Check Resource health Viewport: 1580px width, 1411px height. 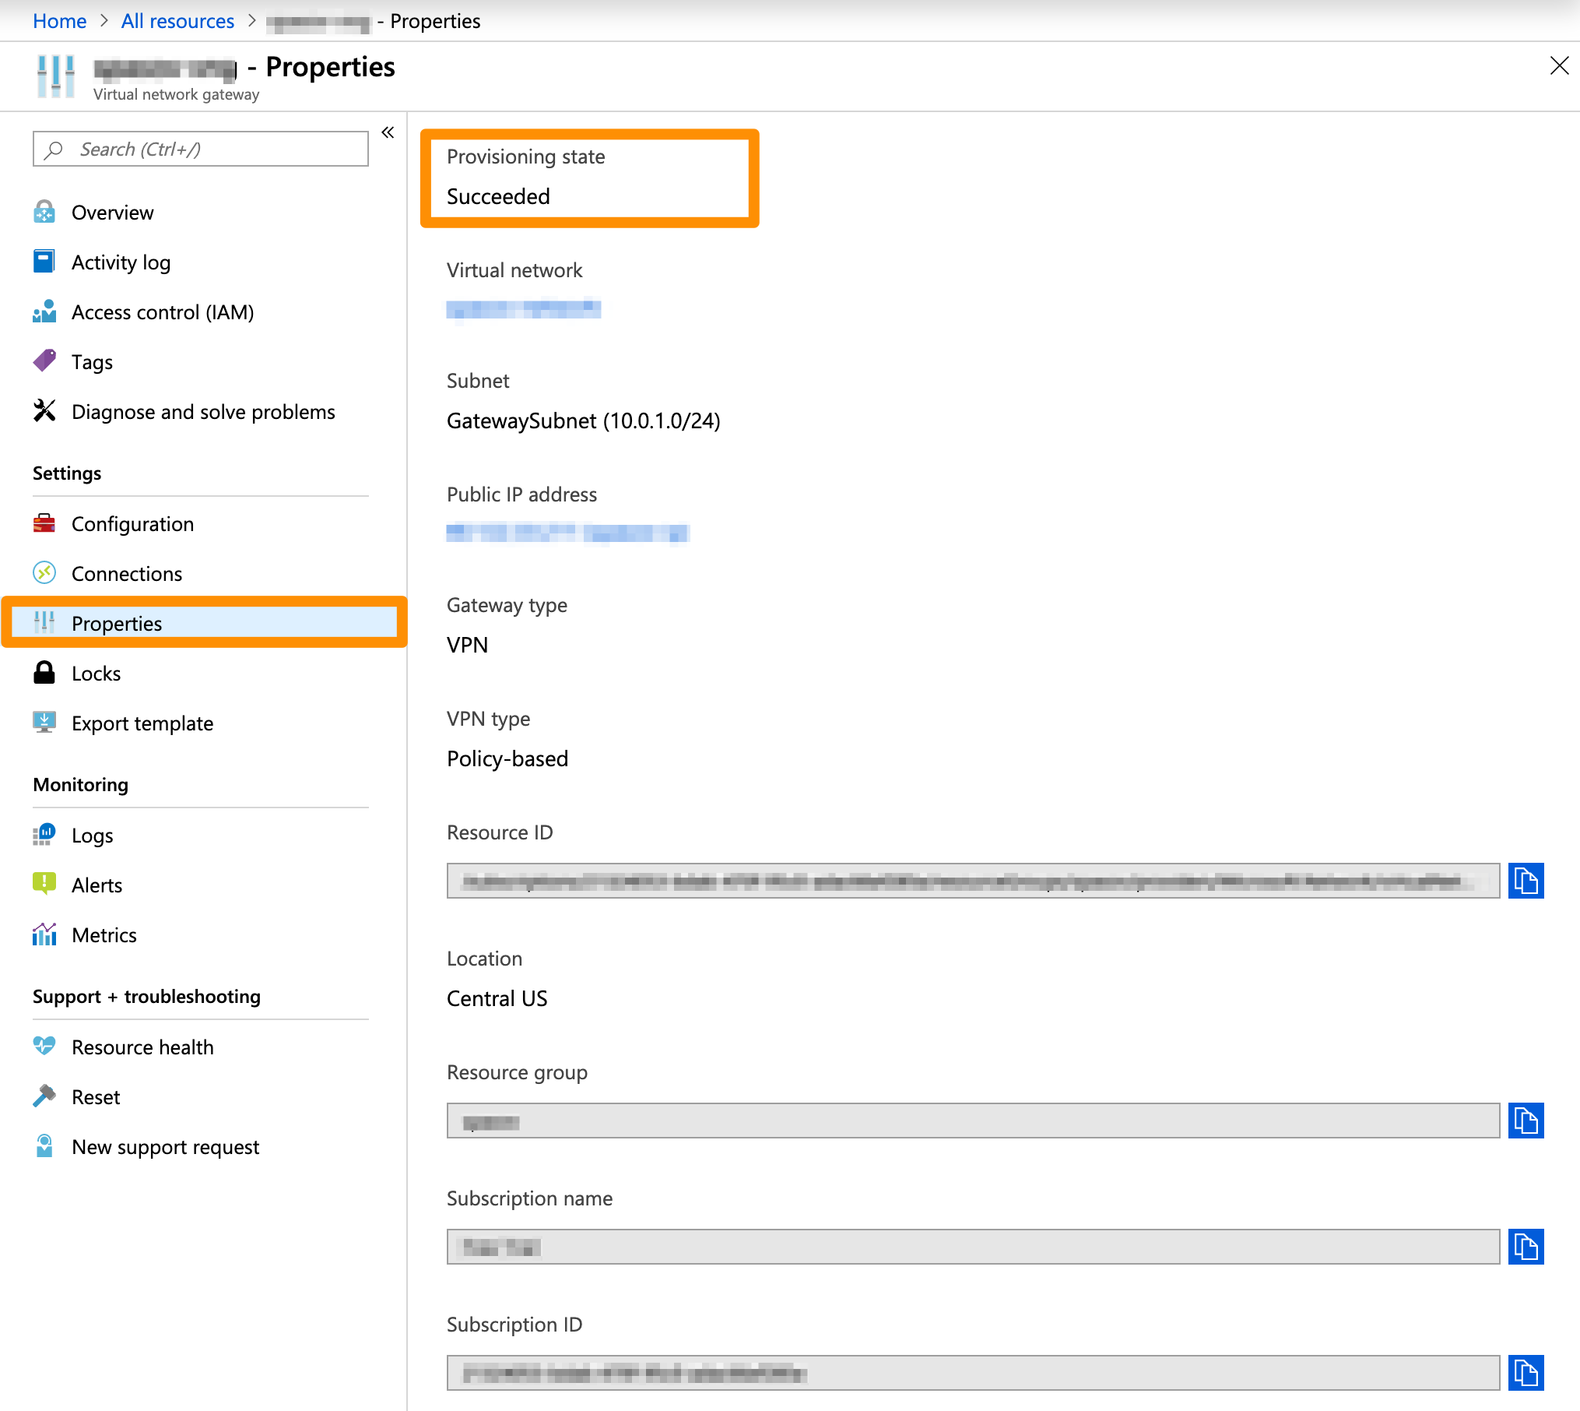click(142, 1047)
